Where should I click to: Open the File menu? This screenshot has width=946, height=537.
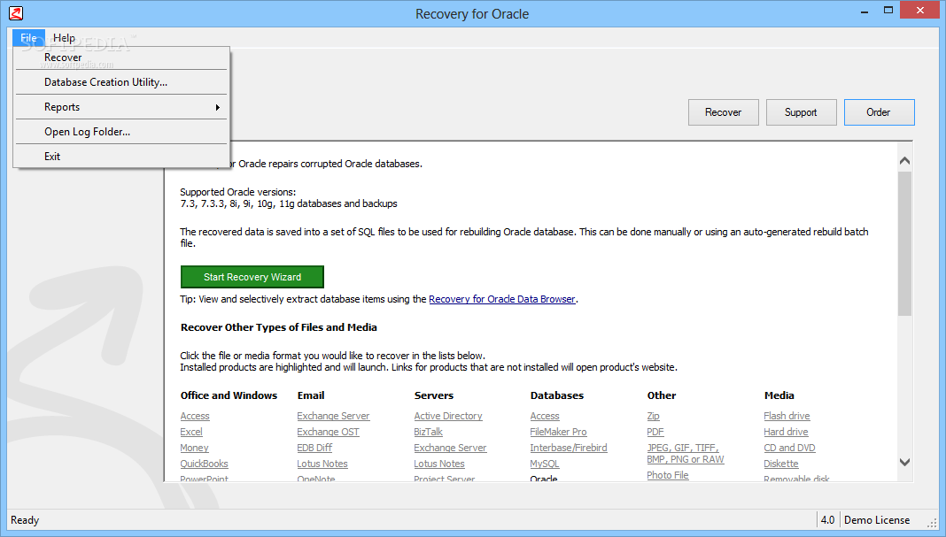pyautogui.click(x=28, y=38)
